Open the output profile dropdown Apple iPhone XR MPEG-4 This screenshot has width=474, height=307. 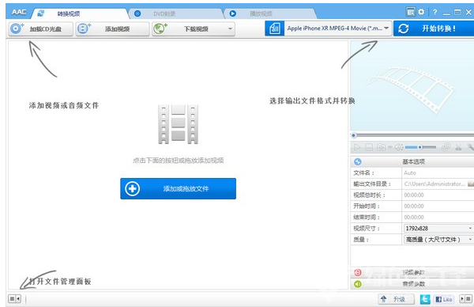click(x=338, y=28)
